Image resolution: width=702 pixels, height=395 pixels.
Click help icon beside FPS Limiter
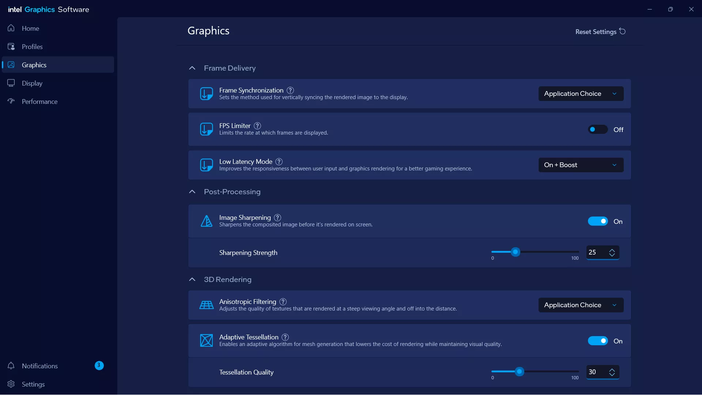click(x=257, y=126)
